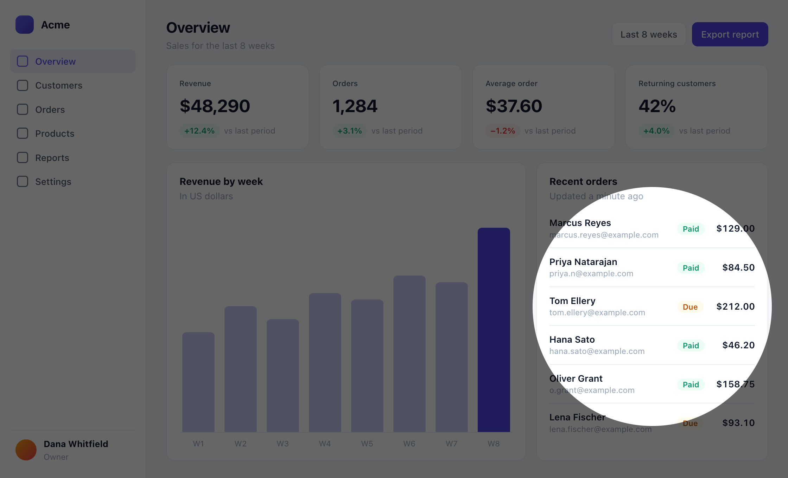Click the $129.00 order amount
Image resolution: width=788 pixels, height=478 pixels.
(x=736, y=228)
